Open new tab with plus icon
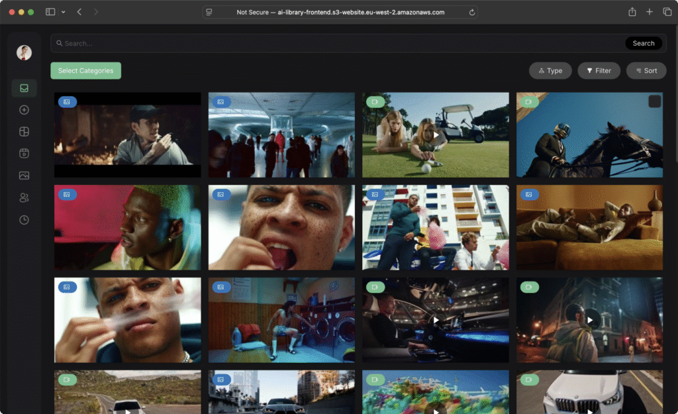 pos(649,12)
